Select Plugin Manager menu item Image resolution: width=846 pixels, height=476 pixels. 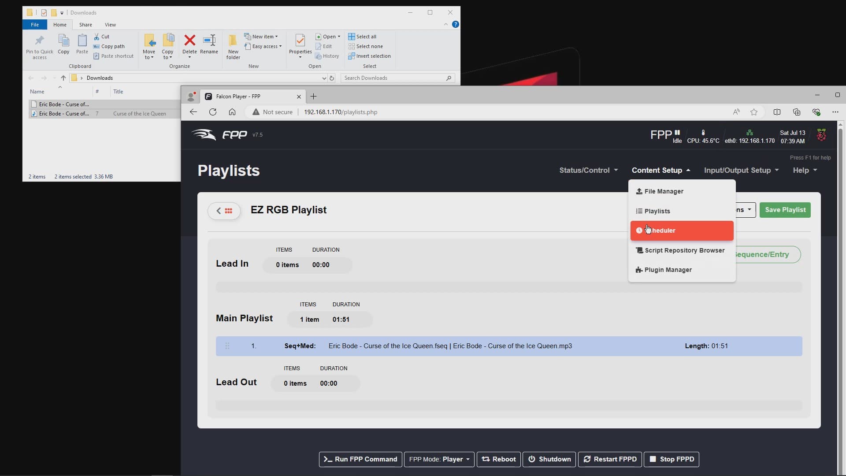click(x=682, y=270)
